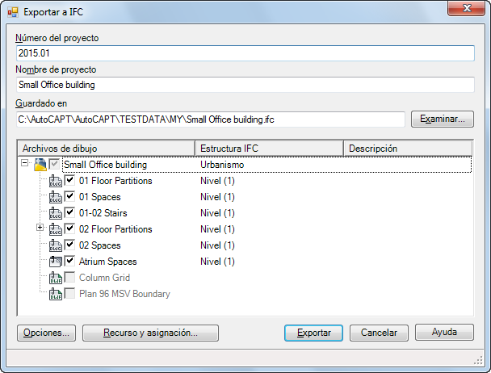Open the Examinar file browser

[442, 119]
